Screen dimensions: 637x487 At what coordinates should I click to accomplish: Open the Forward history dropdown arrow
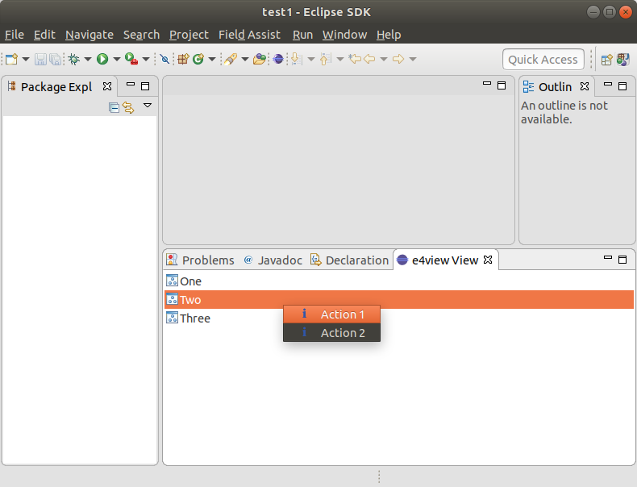[413, 60]
